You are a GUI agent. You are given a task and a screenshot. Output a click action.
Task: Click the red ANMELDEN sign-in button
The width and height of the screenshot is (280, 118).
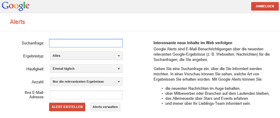(265, 6)
